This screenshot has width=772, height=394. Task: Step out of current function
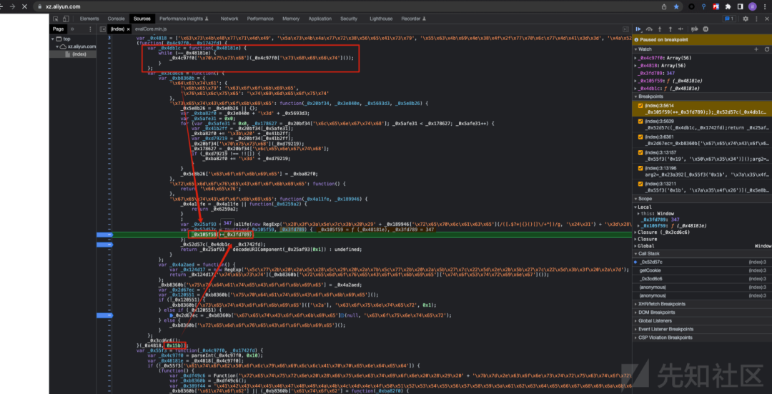[x=670, y=29]
